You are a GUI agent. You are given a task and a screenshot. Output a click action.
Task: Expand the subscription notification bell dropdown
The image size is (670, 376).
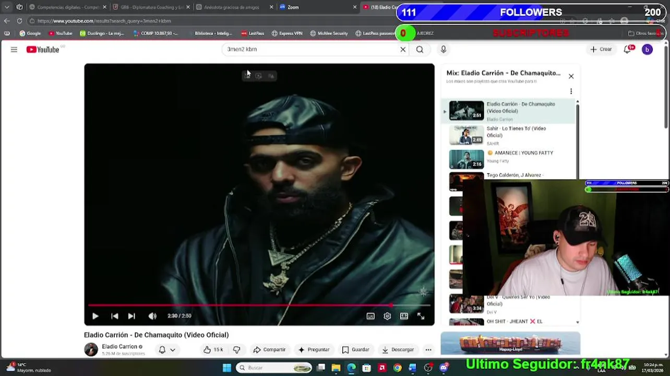pyautogui.click(x=167, y=350)
